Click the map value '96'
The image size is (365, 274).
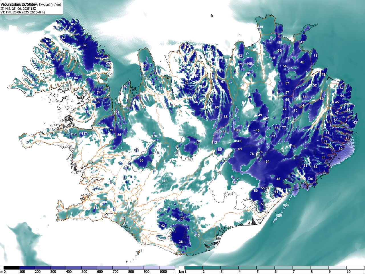tap(68, 74)
